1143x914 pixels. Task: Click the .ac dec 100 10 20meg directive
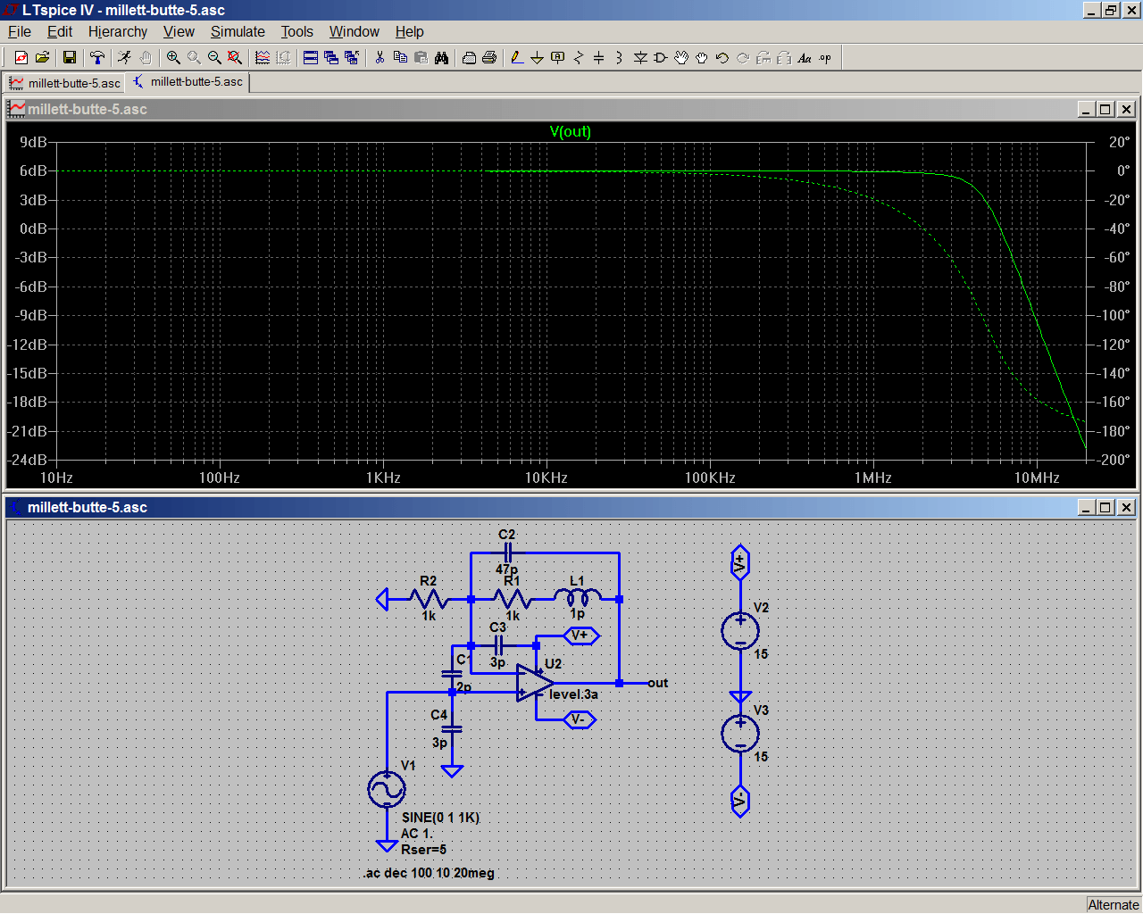(429, 873)
